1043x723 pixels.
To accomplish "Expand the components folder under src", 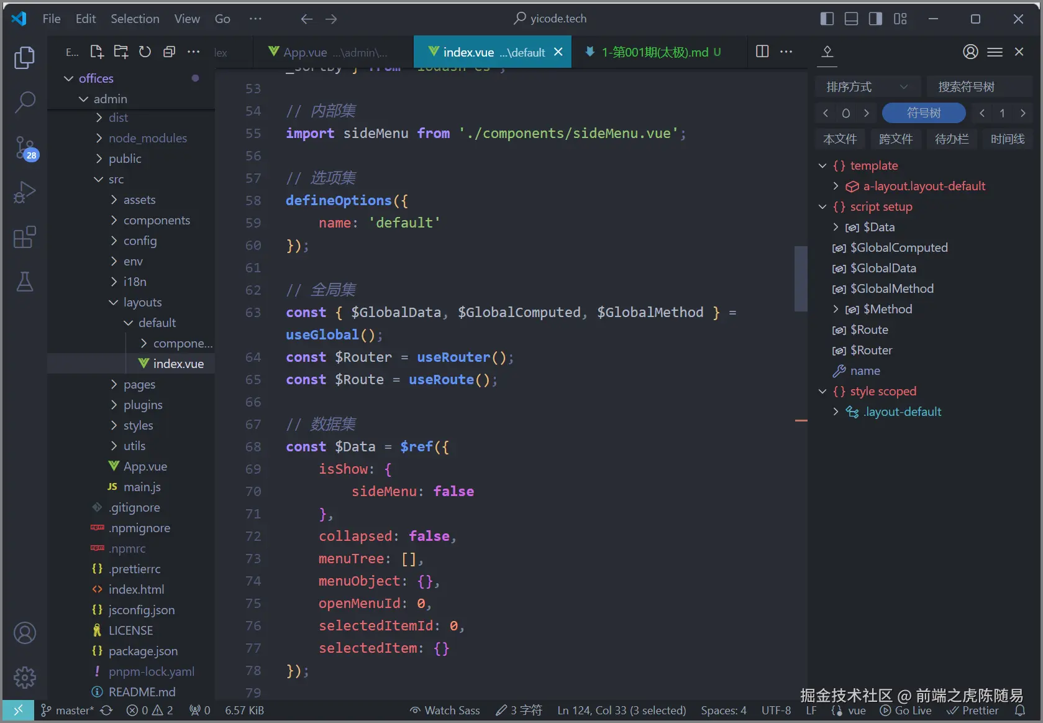I will click(x=114, y=220).
